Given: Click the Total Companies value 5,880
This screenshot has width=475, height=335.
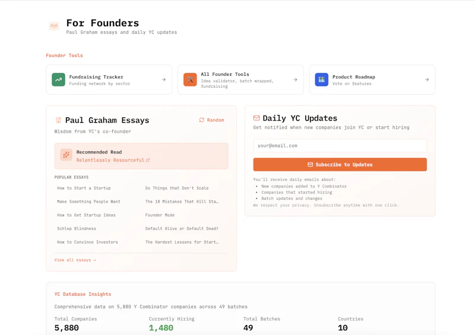Looking at the screenshot, I should (66, 328).
